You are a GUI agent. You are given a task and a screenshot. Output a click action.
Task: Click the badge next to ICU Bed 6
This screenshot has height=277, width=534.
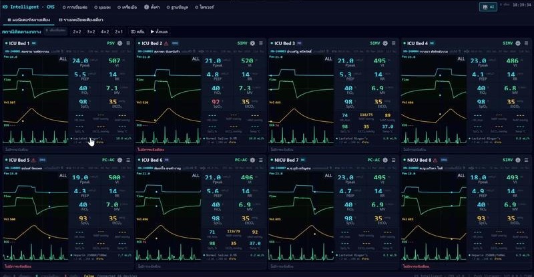point(166,160)
